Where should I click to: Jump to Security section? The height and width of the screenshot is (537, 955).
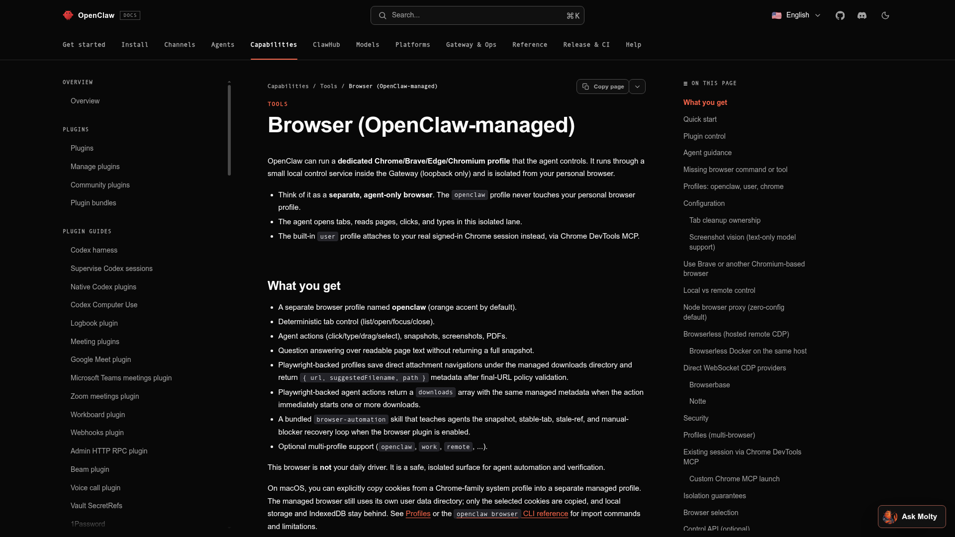[695, 418]
